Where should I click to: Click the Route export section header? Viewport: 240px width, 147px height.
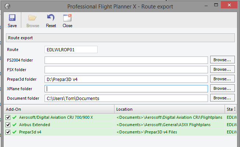coord(120,38)
